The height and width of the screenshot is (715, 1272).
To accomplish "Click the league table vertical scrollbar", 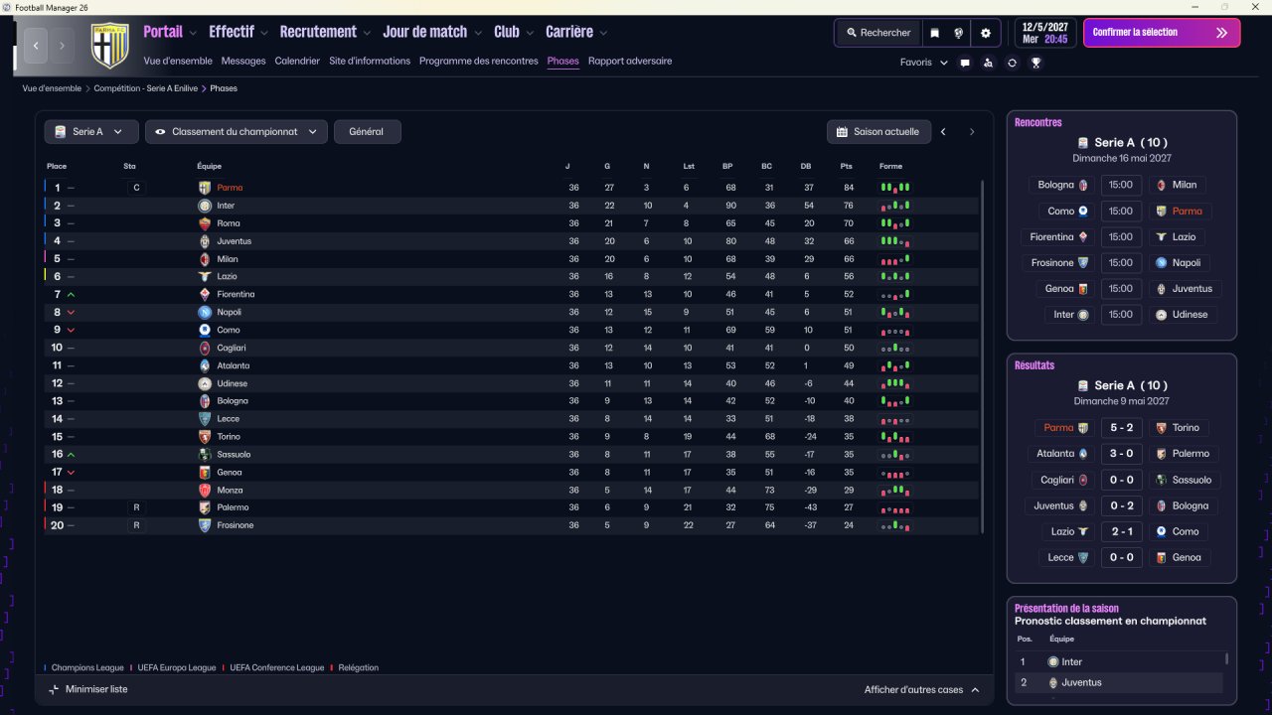I will (x=983, y=356).
